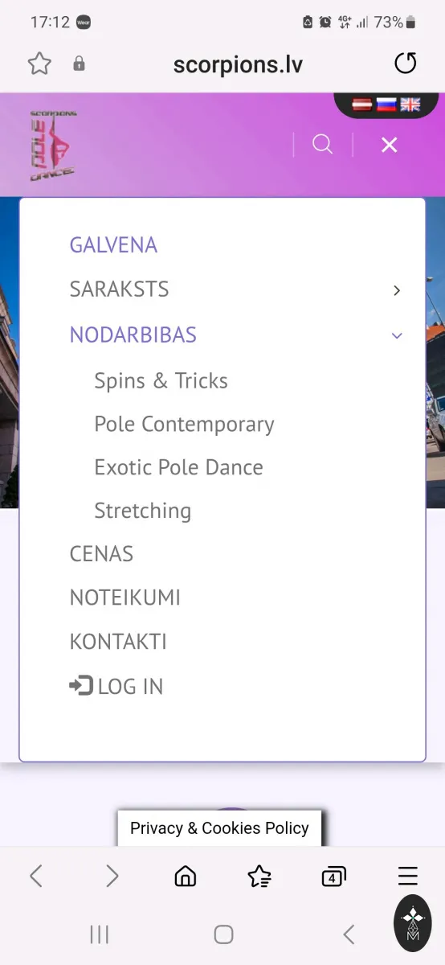This screenshot has height=965, width=445.
Task: Go to the CENAS page
Action: 101,554
